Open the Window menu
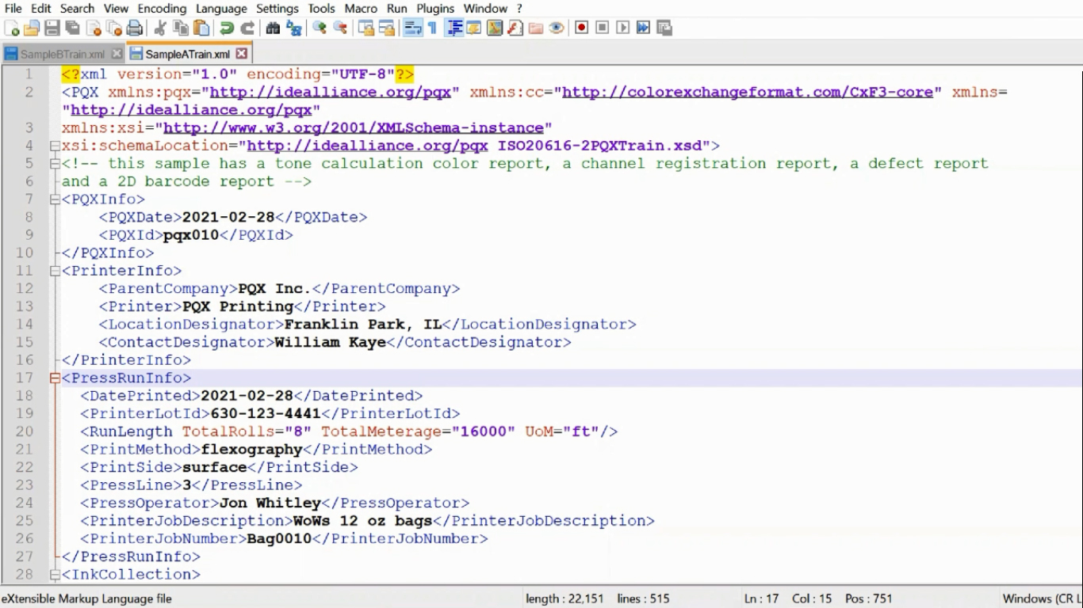 (x=485, y=8)
